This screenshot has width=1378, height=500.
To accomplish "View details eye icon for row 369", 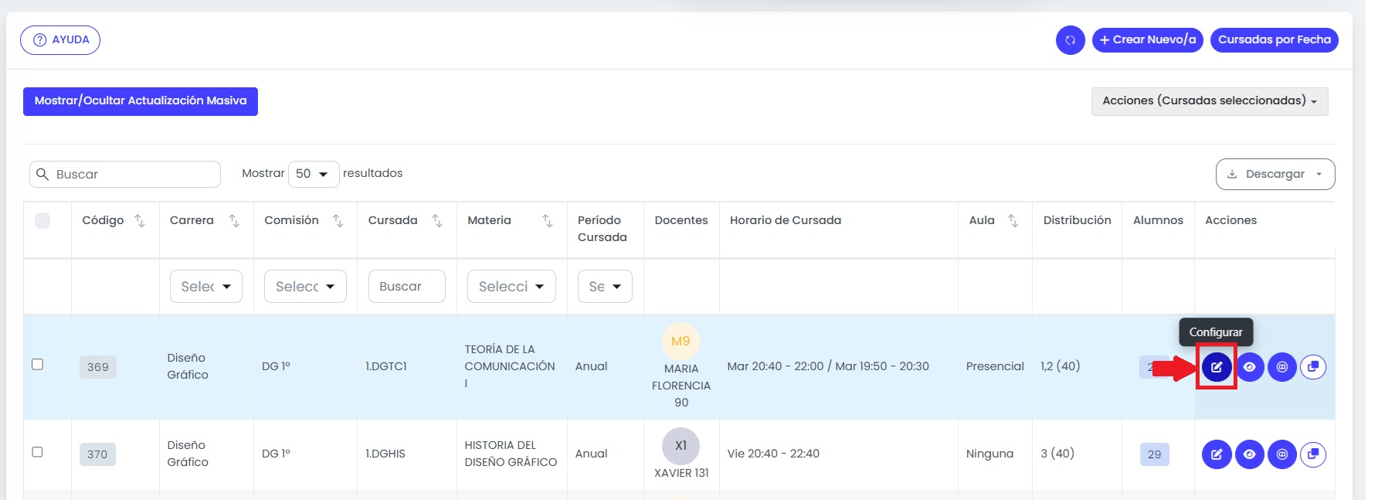I will (1249, 367).
